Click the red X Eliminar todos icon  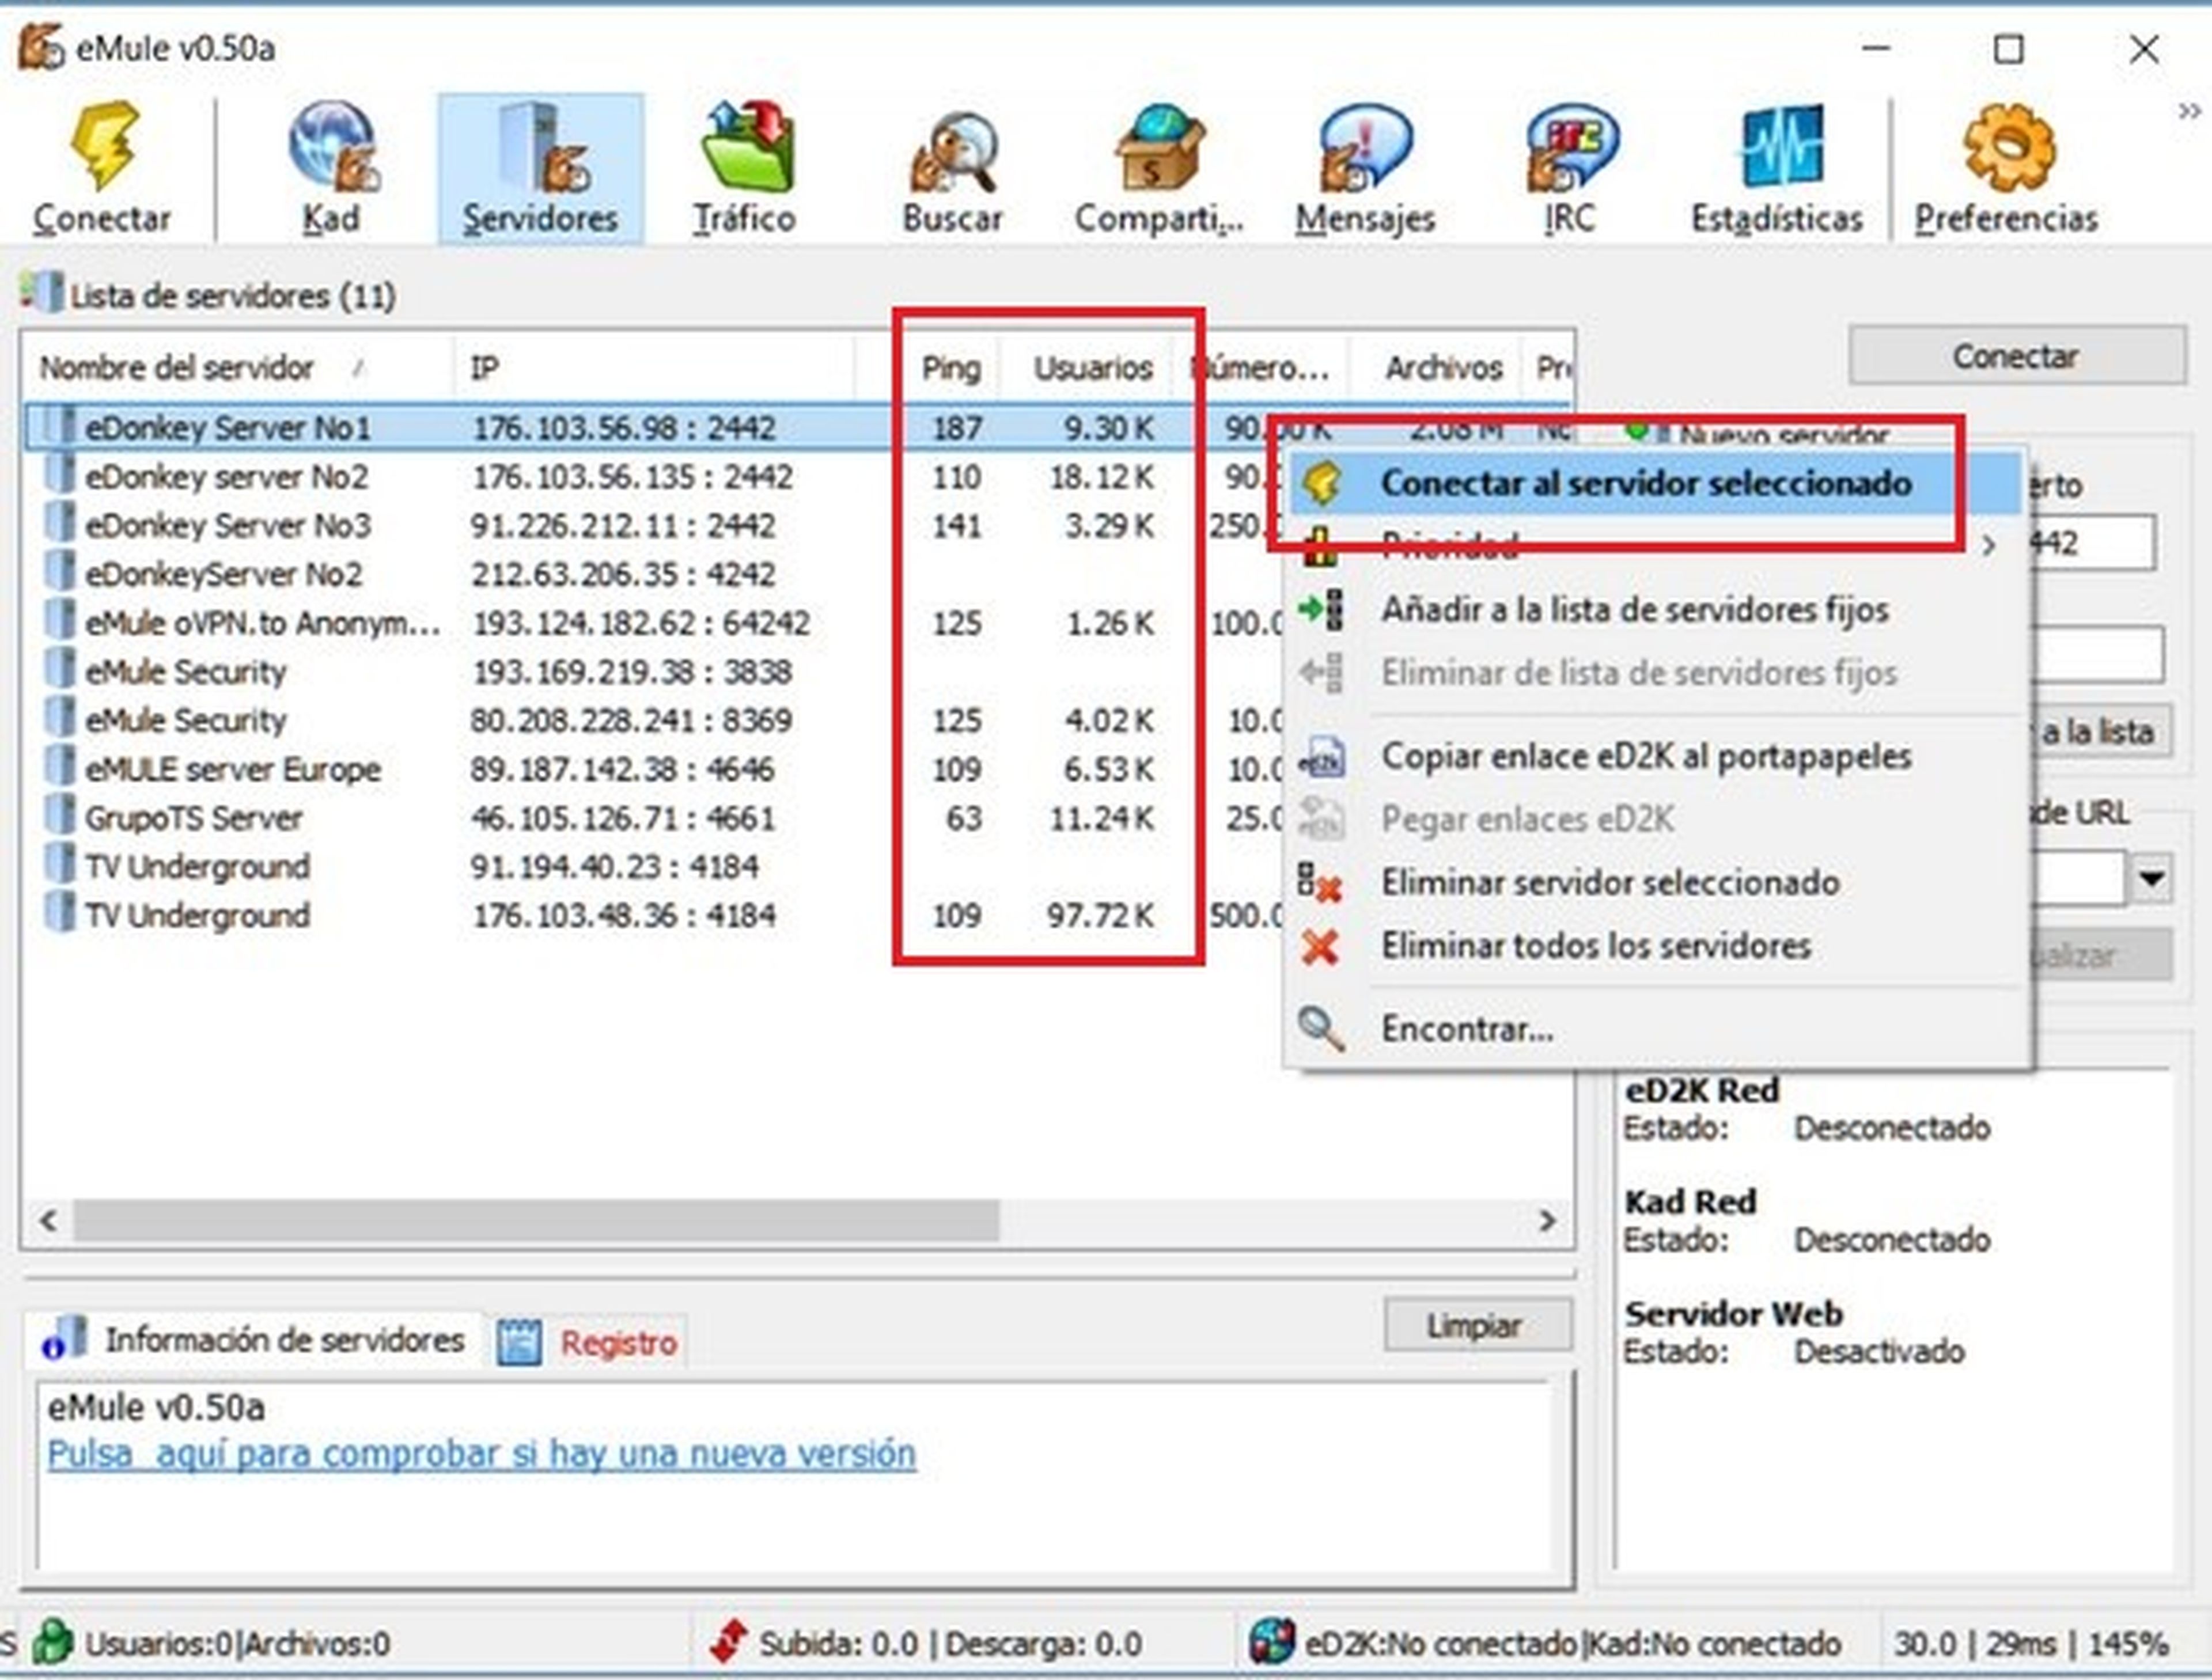coord(1320,946)
